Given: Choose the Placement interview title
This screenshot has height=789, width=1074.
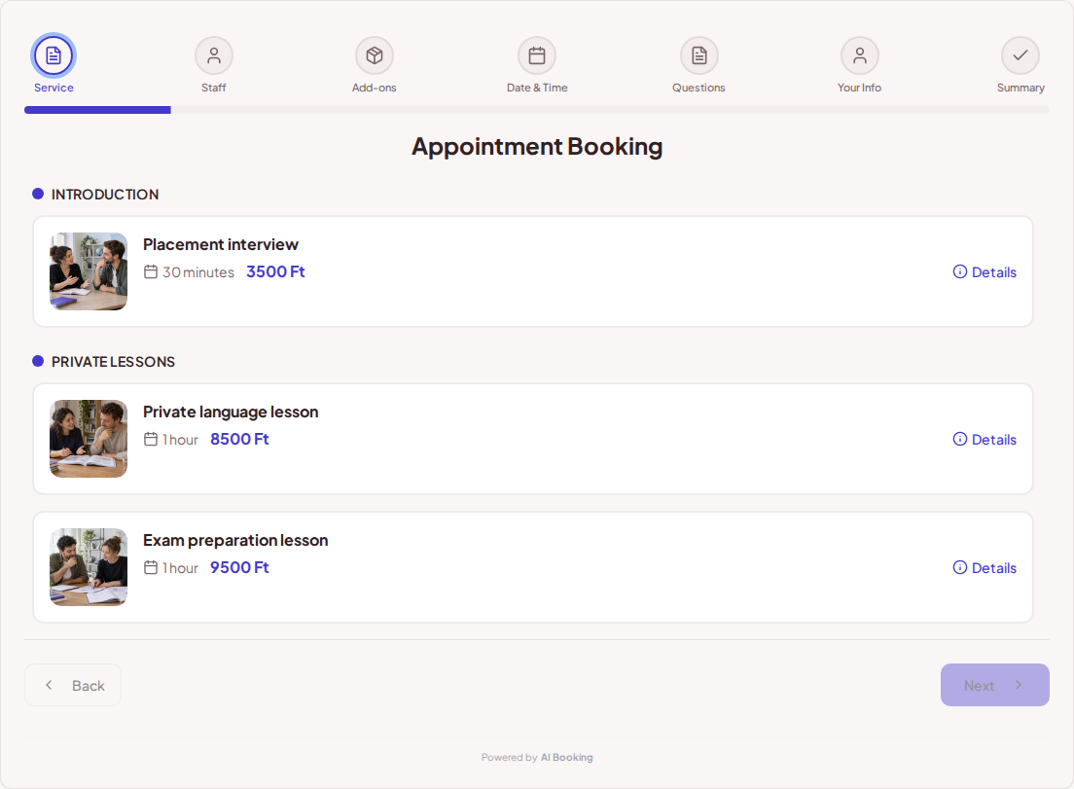Looking at the screenshot, I should coord(221,244).
